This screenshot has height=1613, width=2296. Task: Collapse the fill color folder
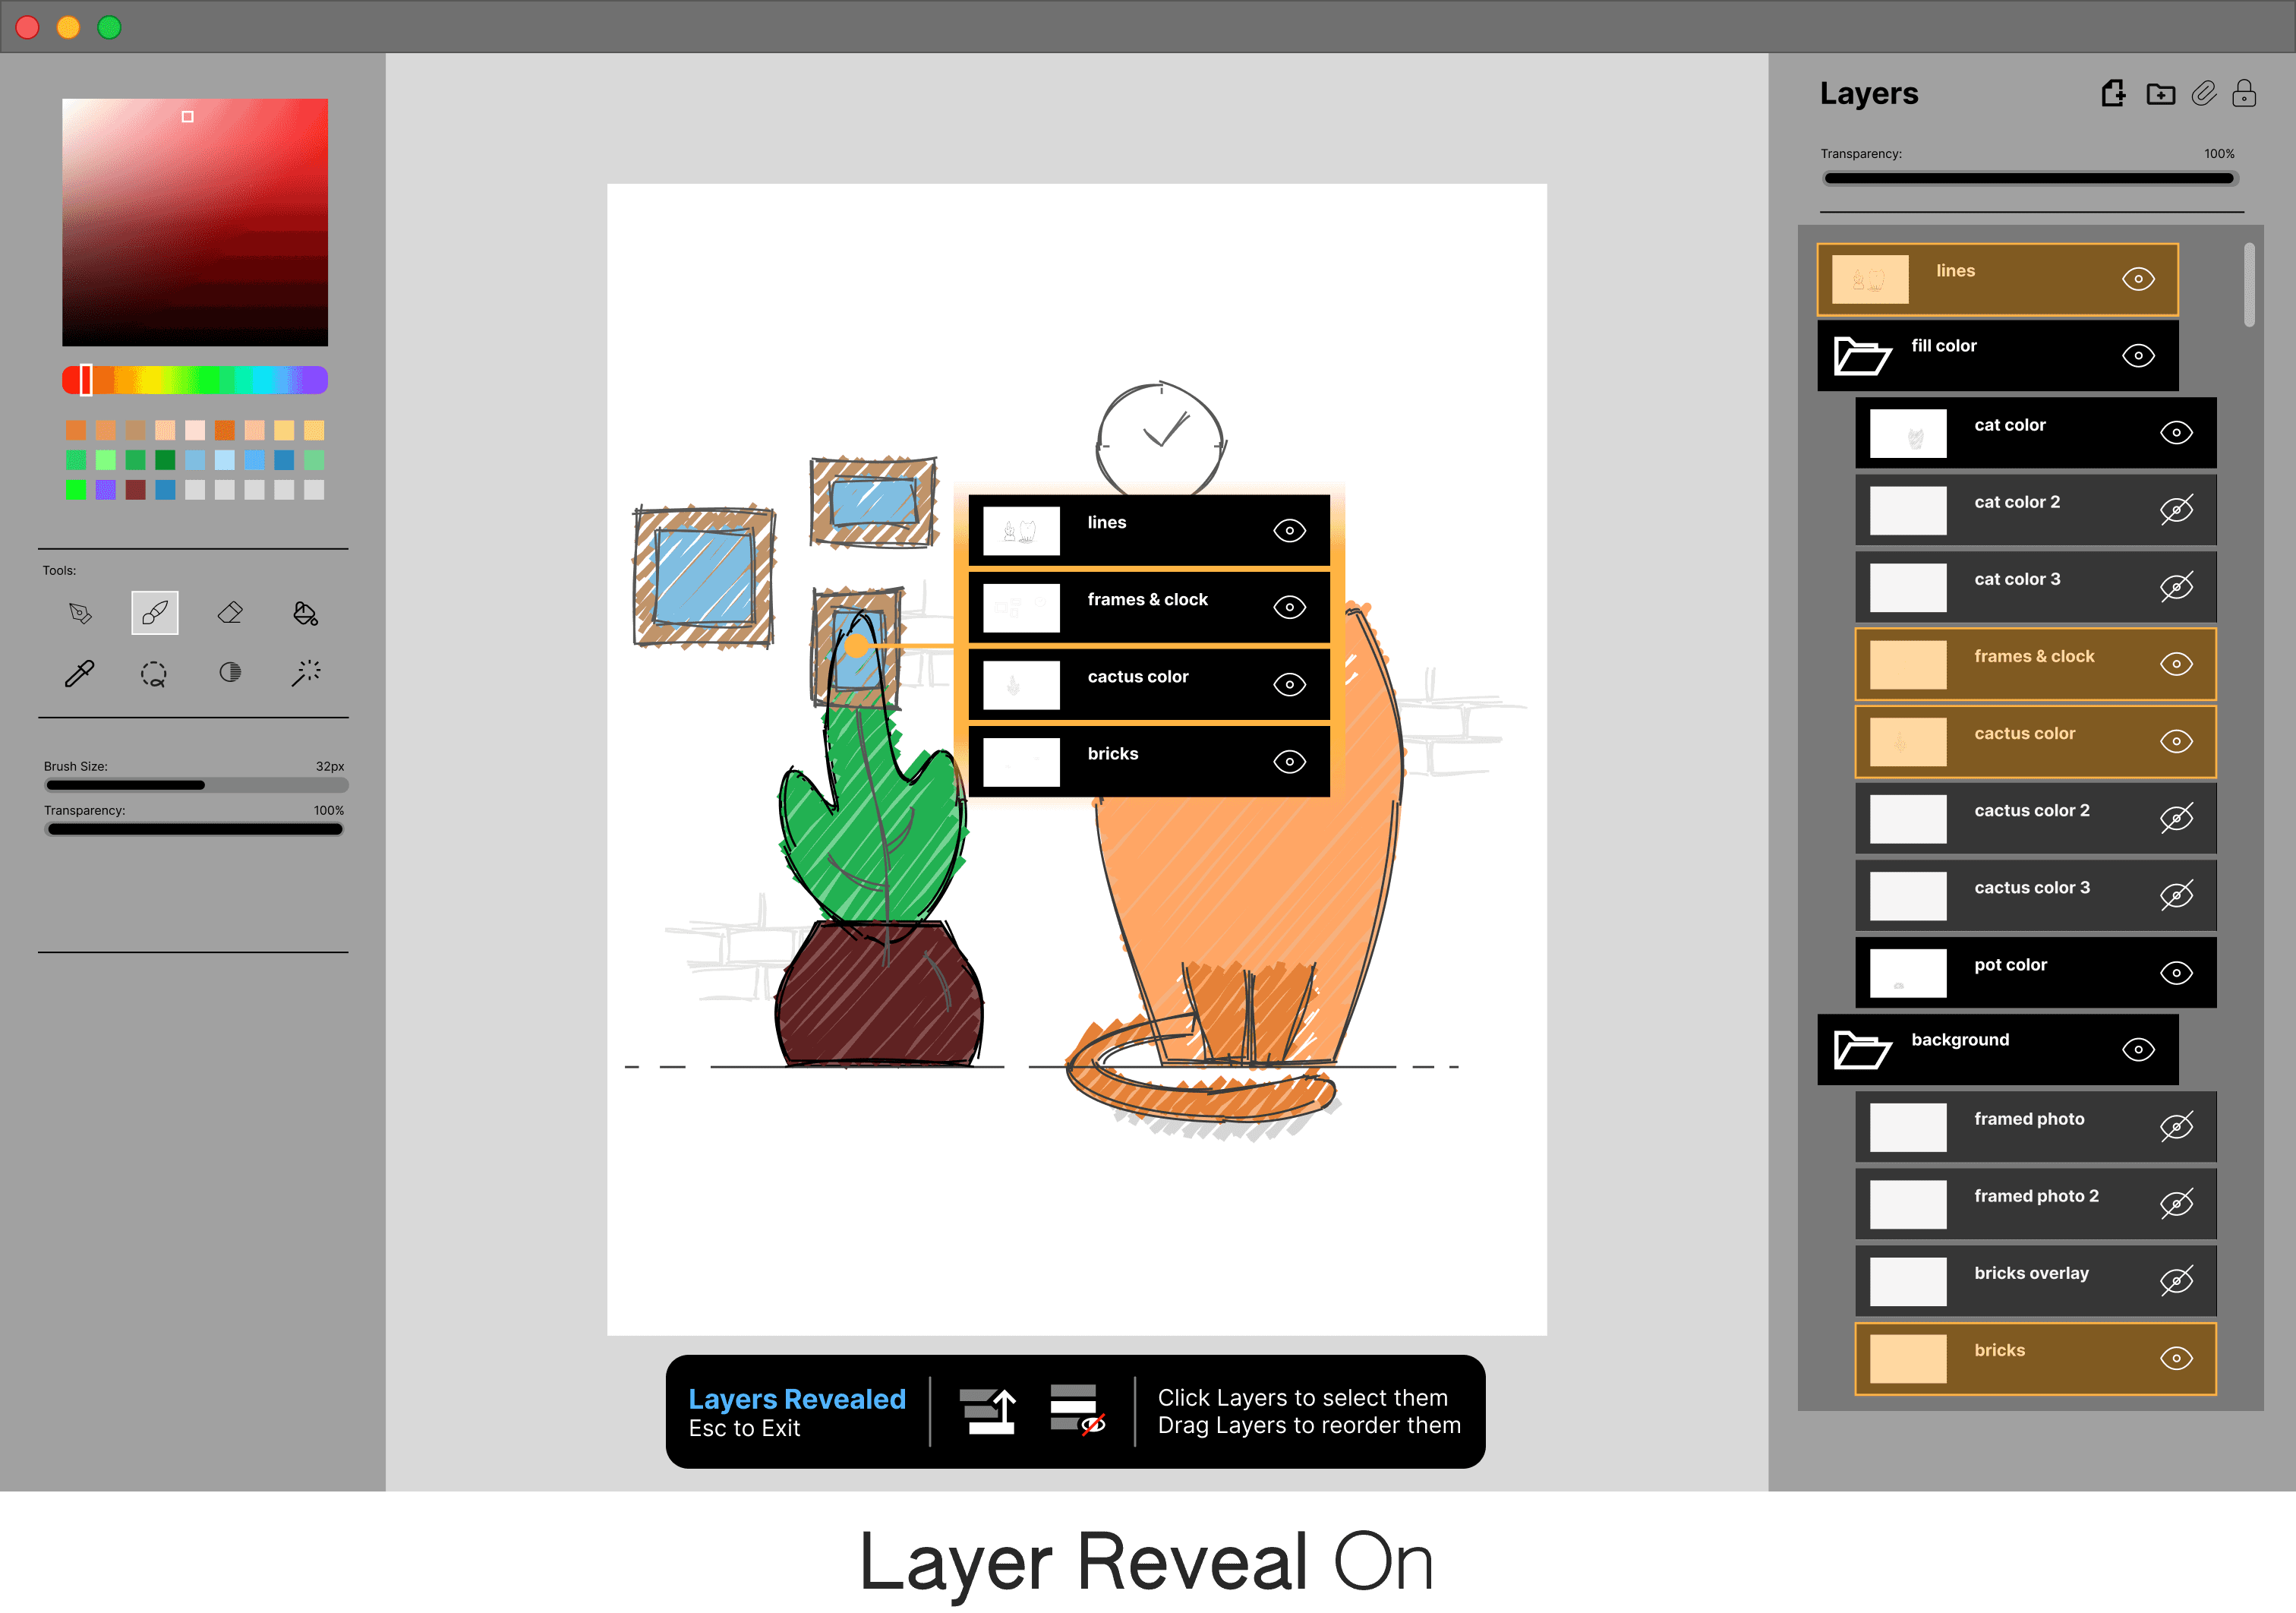[1862, 356]
